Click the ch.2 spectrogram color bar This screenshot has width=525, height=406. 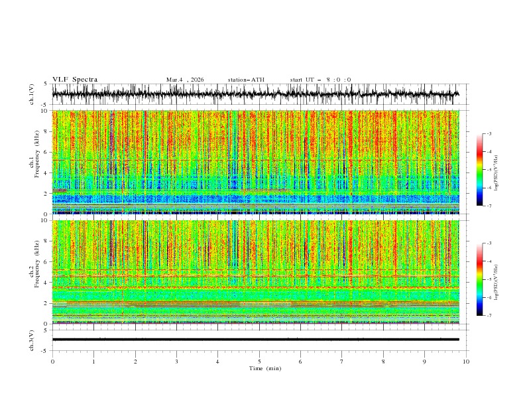pos(480,279)
